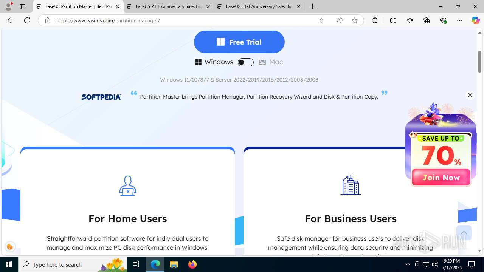The image size is (484, 272).
Task: View site information lock icon
Action: pos(47,20)
